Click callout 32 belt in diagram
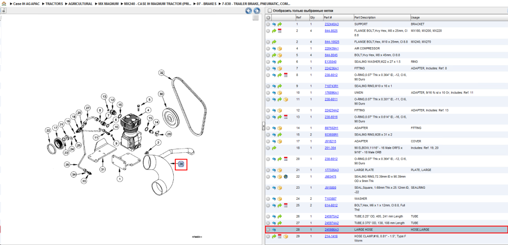The image size is (508, 245). tap(162, 73)
